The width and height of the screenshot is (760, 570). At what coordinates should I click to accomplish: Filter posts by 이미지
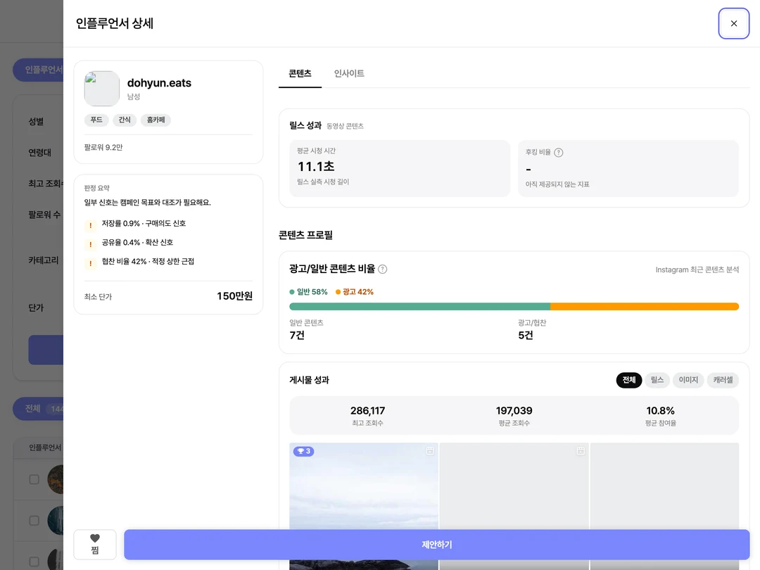pyautogui.click(x=688, y=380)
